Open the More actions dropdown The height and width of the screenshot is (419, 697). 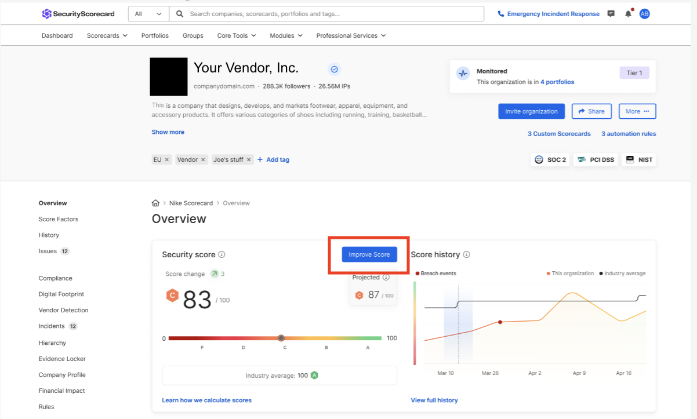[637, 111]
